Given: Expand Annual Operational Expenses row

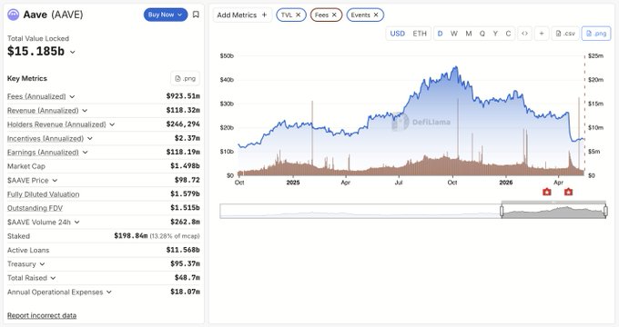Looking at the screenshot, I should click(109, 292).
